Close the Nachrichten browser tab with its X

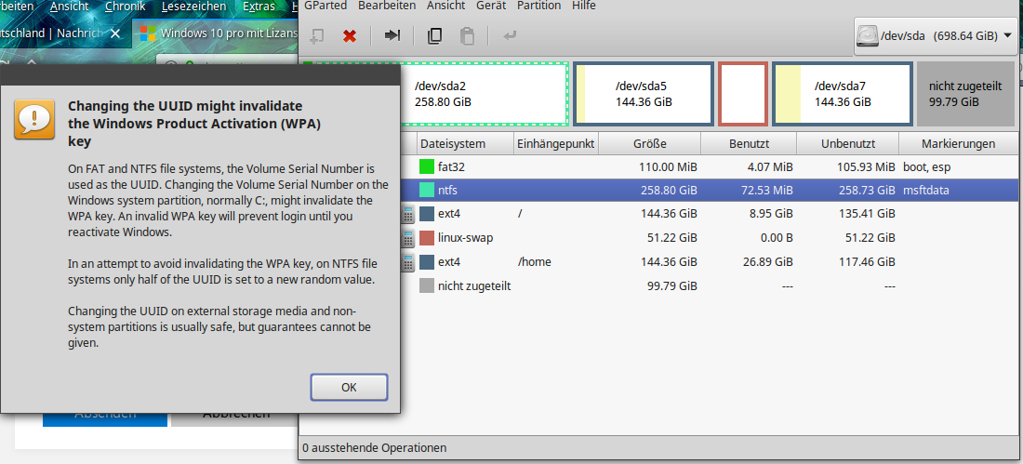click(115, 33)
